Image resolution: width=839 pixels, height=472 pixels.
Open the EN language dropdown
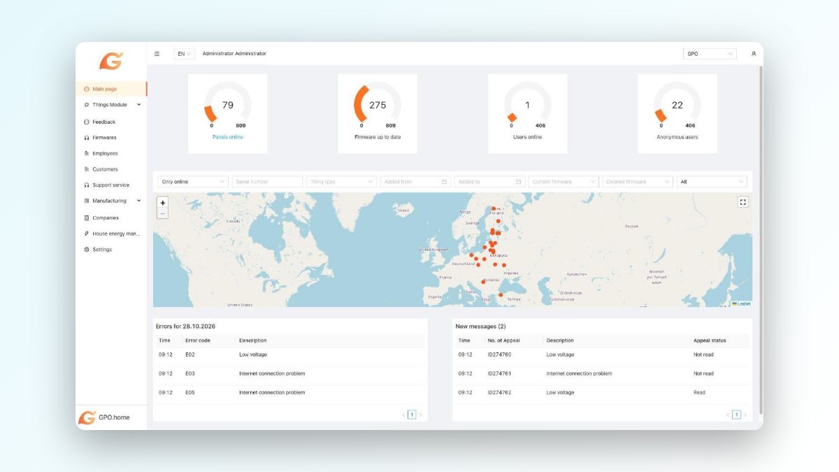pyautogui.click(x=184, y=54)
